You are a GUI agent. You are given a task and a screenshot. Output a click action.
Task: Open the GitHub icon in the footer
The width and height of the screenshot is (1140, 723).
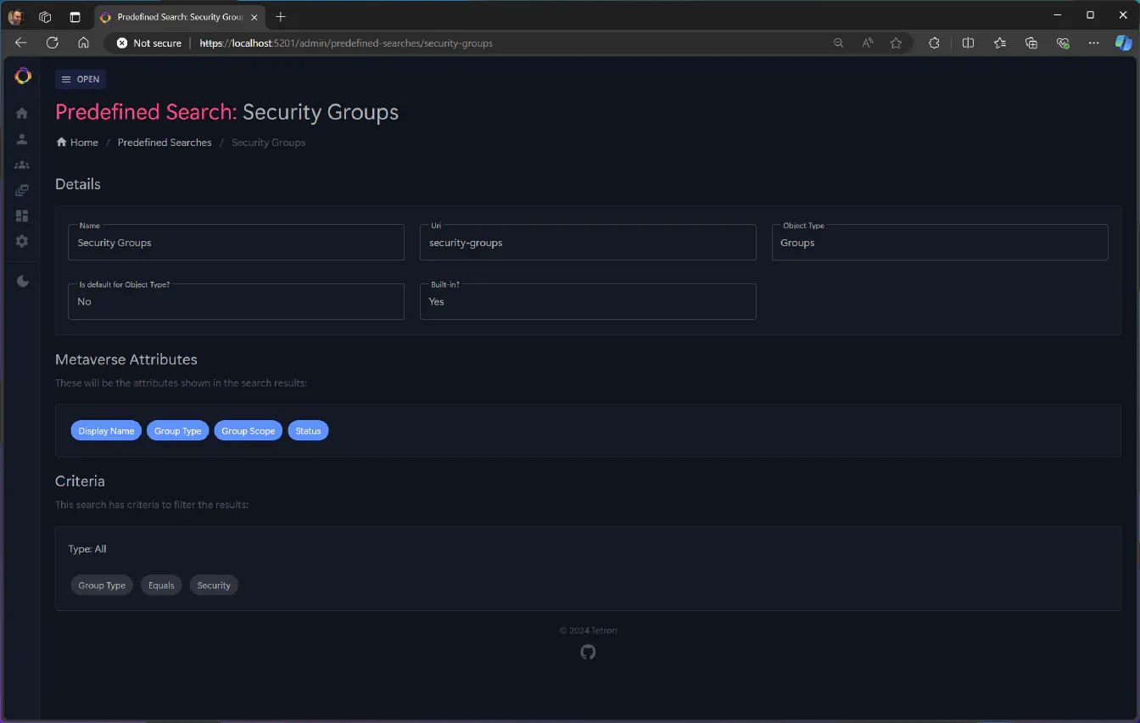pyautogui.click(x=588, y=652)
